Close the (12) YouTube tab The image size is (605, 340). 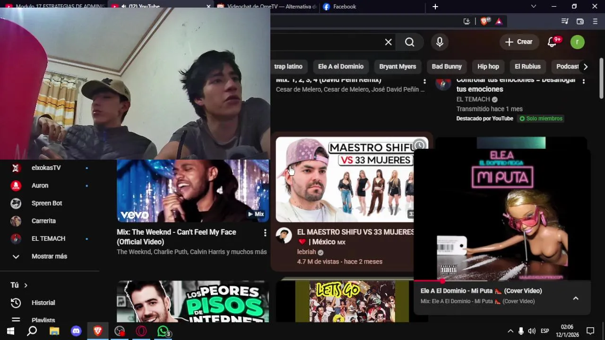pos(208,7)
